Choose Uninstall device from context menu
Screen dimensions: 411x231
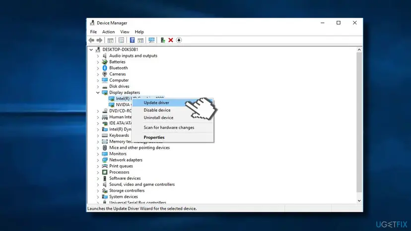point(173,117)
